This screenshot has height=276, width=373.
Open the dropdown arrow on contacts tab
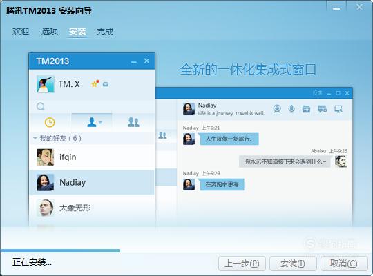point(100,122)
